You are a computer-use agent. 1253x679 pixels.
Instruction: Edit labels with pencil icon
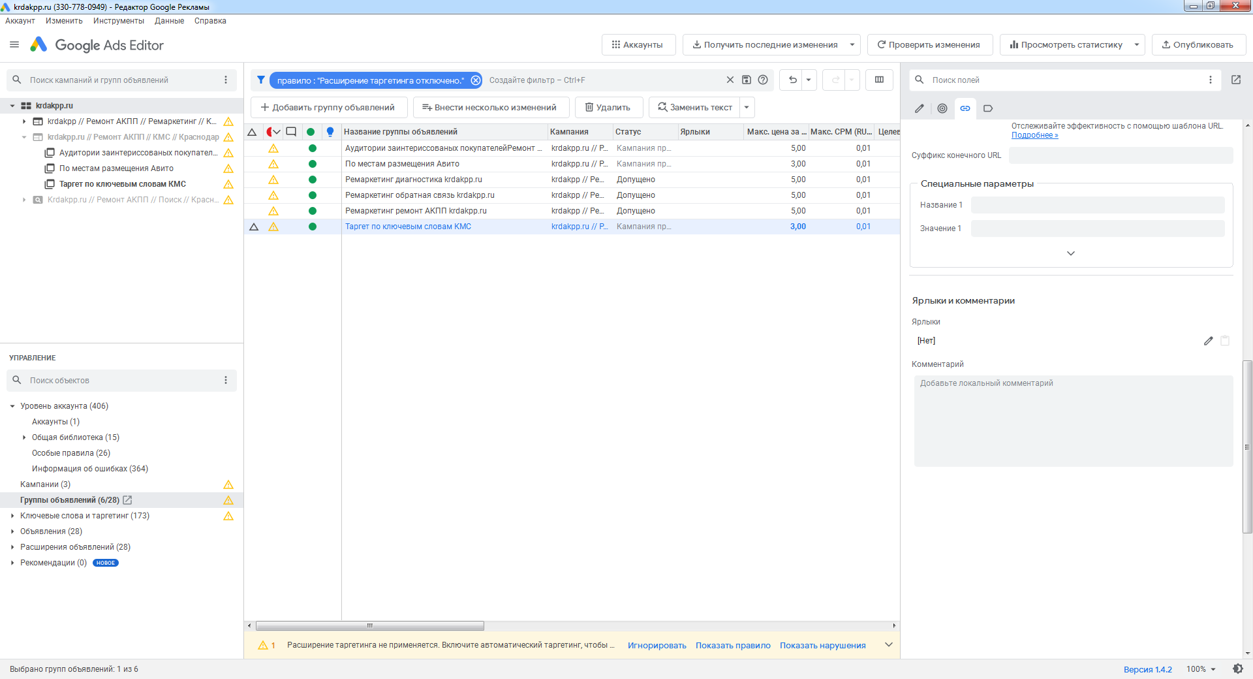coord(1208,341)
